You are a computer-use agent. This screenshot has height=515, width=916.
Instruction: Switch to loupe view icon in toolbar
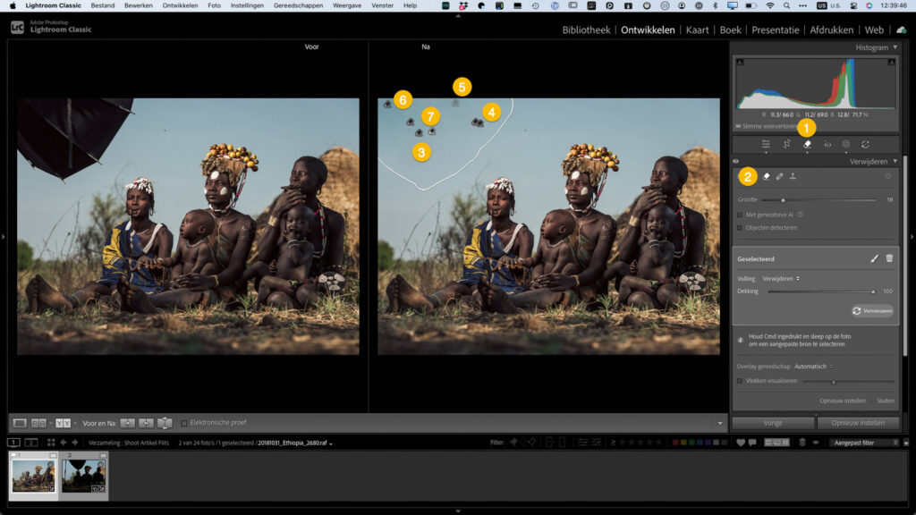coord(20,423)
